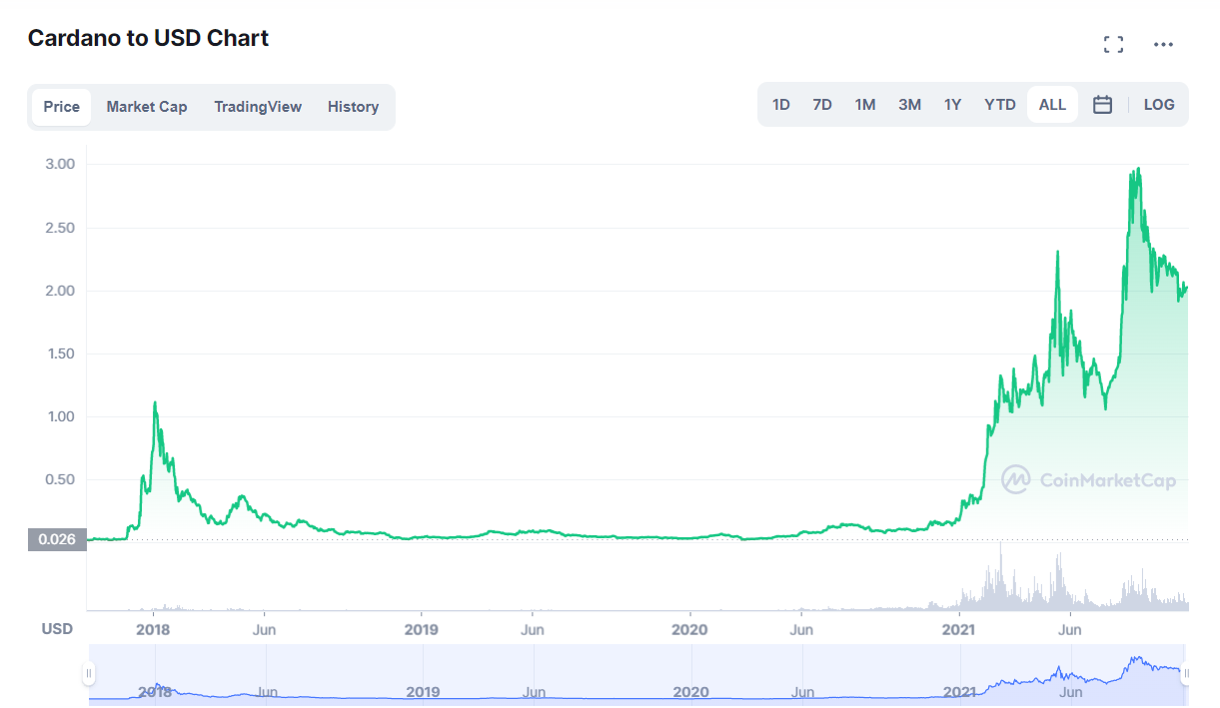Open the History tab

pos(353,107)
